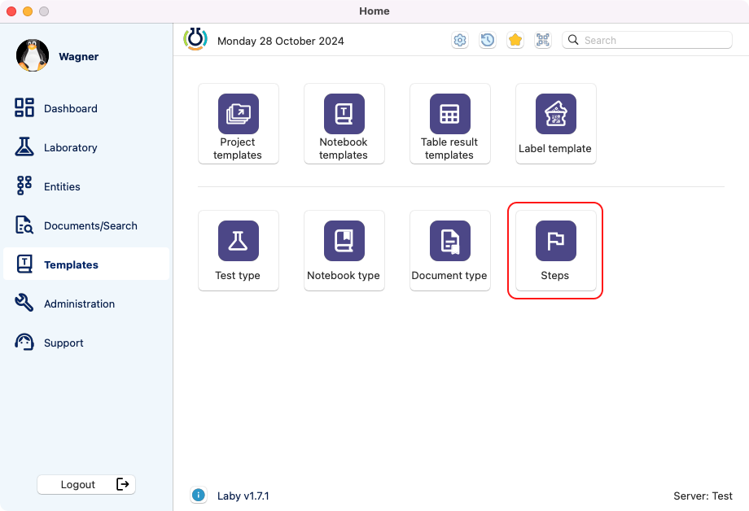Open Documents/Search in sidebar
The image size is (749, 511).
(86, 226)
